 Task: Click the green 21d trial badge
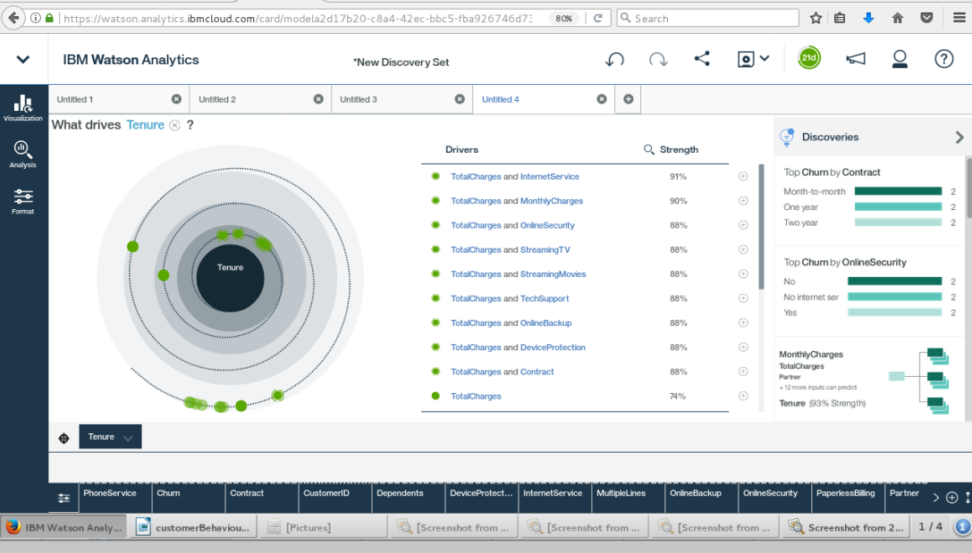tap(809, 58)
